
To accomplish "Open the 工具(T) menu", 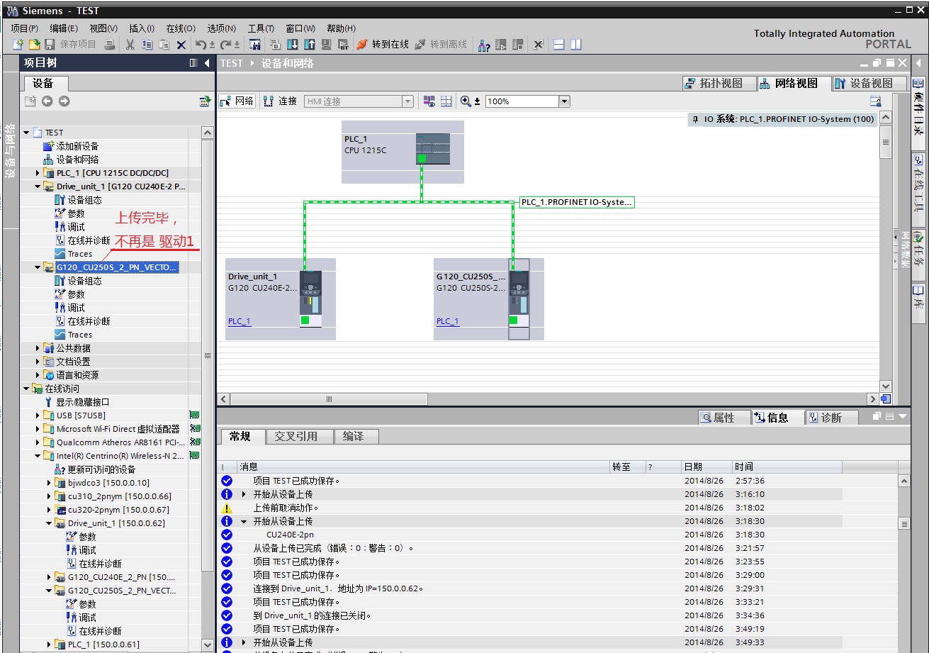I will pyautogui.click(x=261, y=28).
